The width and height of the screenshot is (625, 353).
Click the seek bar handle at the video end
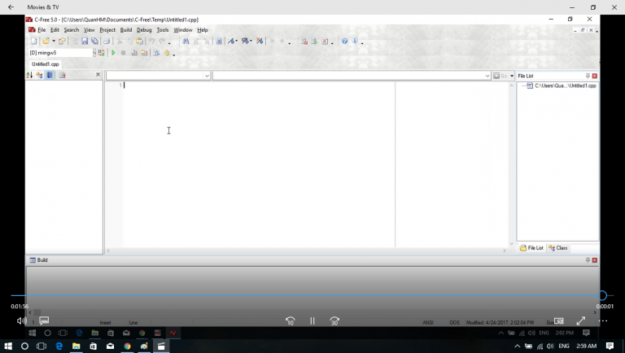click(602, 295)
